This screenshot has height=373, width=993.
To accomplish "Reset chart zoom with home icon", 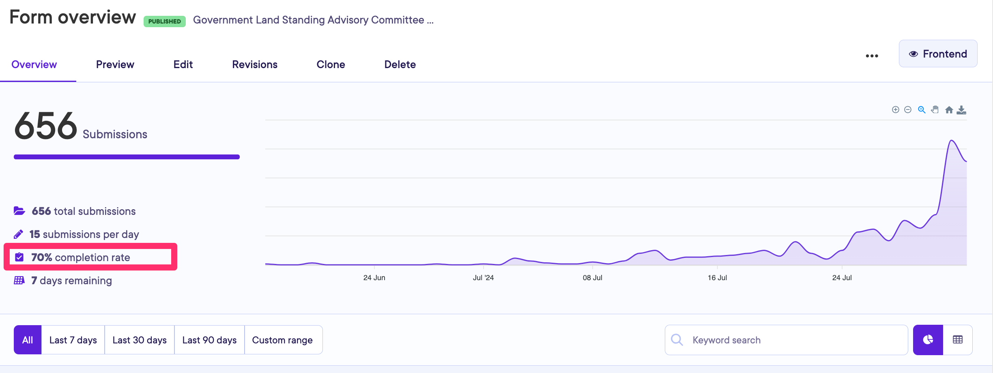I will pyautogui.click(x=949, y=110).
